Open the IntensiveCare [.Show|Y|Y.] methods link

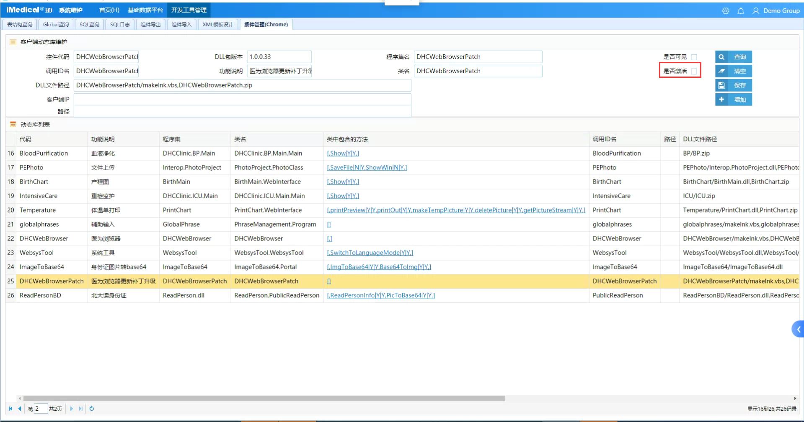pos(343,196)
